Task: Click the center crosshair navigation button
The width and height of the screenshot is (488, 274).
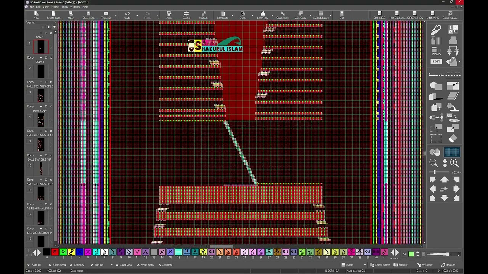Action: tap(445, 189)
